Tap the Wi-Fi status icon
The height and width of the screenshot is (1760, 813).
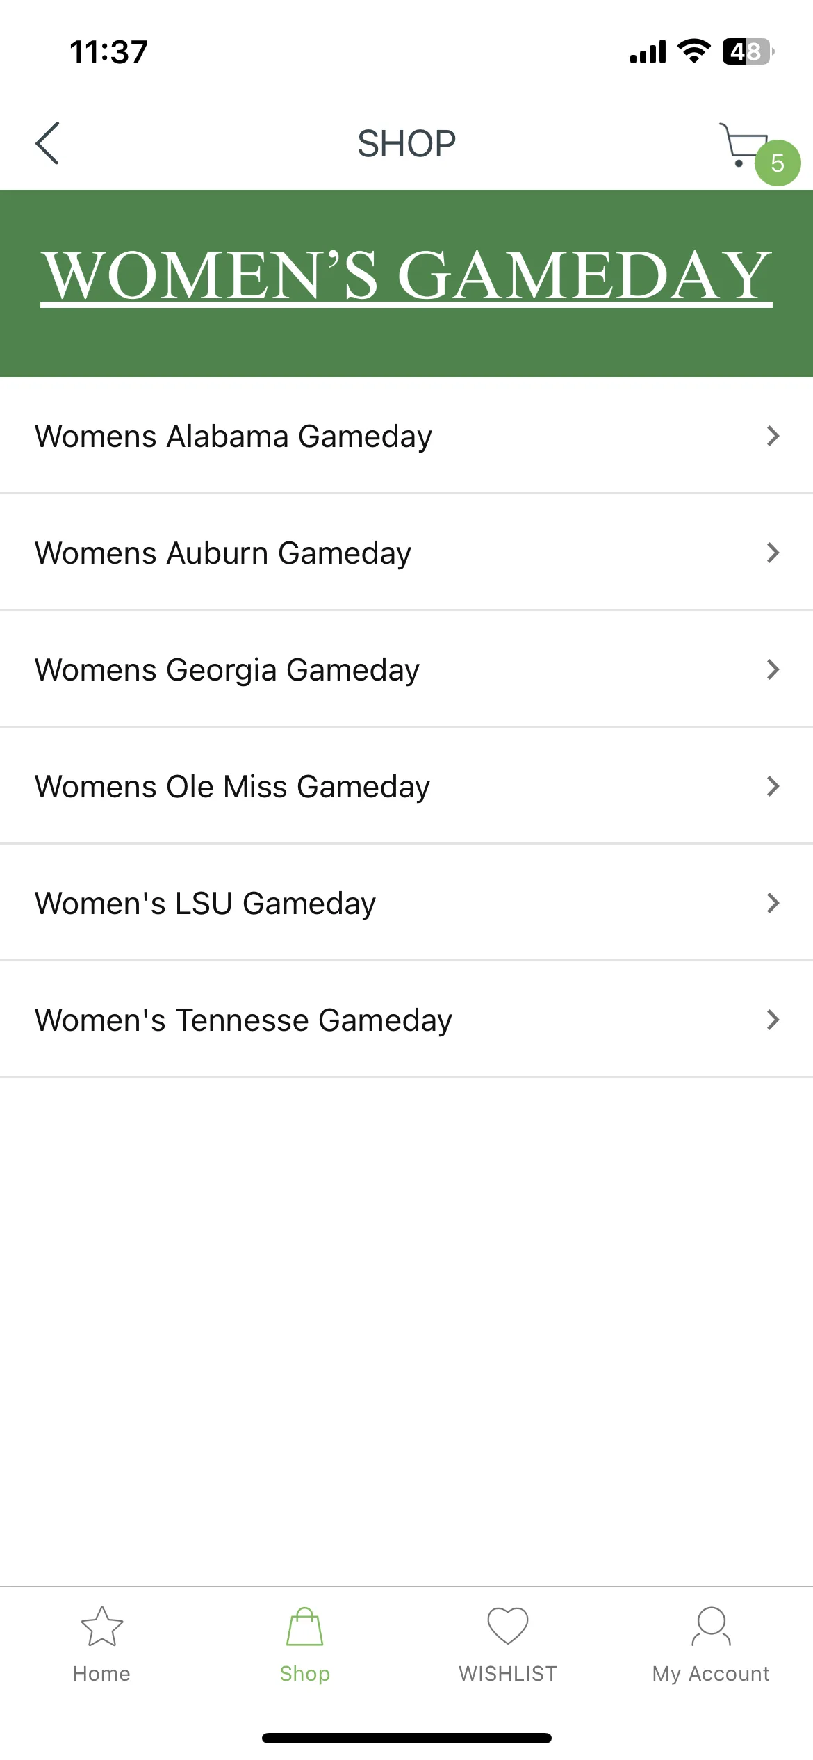tap(694, 51)
